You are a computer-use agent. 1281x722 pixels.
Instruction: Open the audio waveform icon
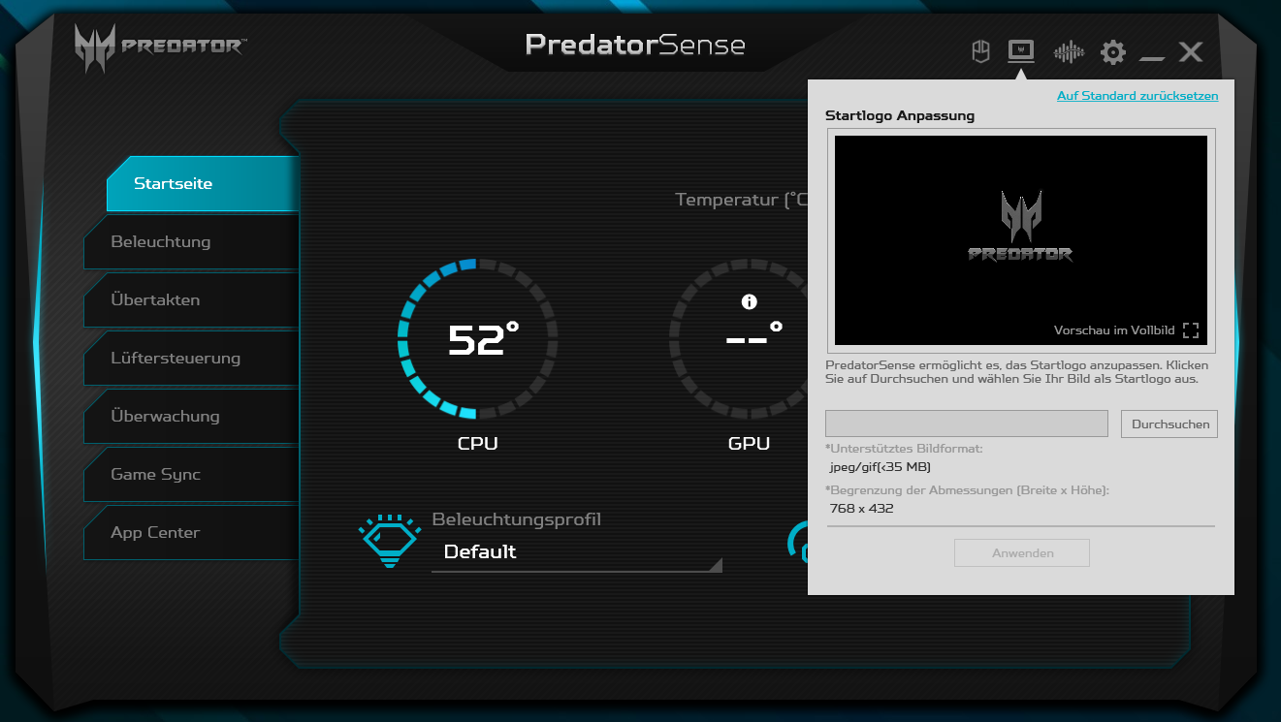point(1069,51)
